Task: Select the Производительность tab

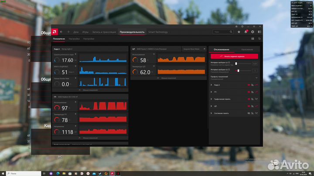Action: (x=132, y=32)
